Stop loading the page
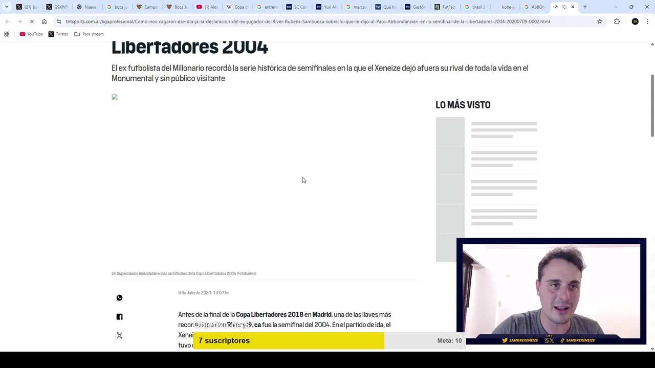Image resolution: width=655 pixels, height=368 pixels. tap(32, 21)
